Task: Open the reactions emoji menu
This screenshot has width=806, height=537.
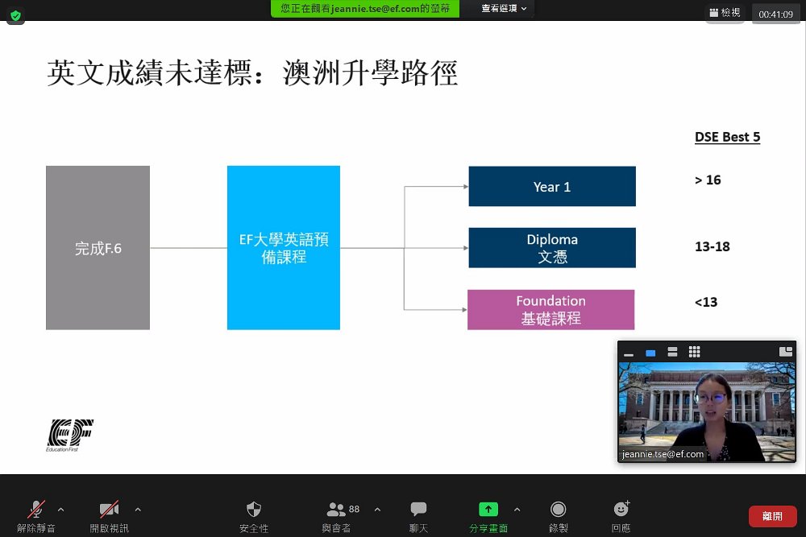Action: pos(621,516)
